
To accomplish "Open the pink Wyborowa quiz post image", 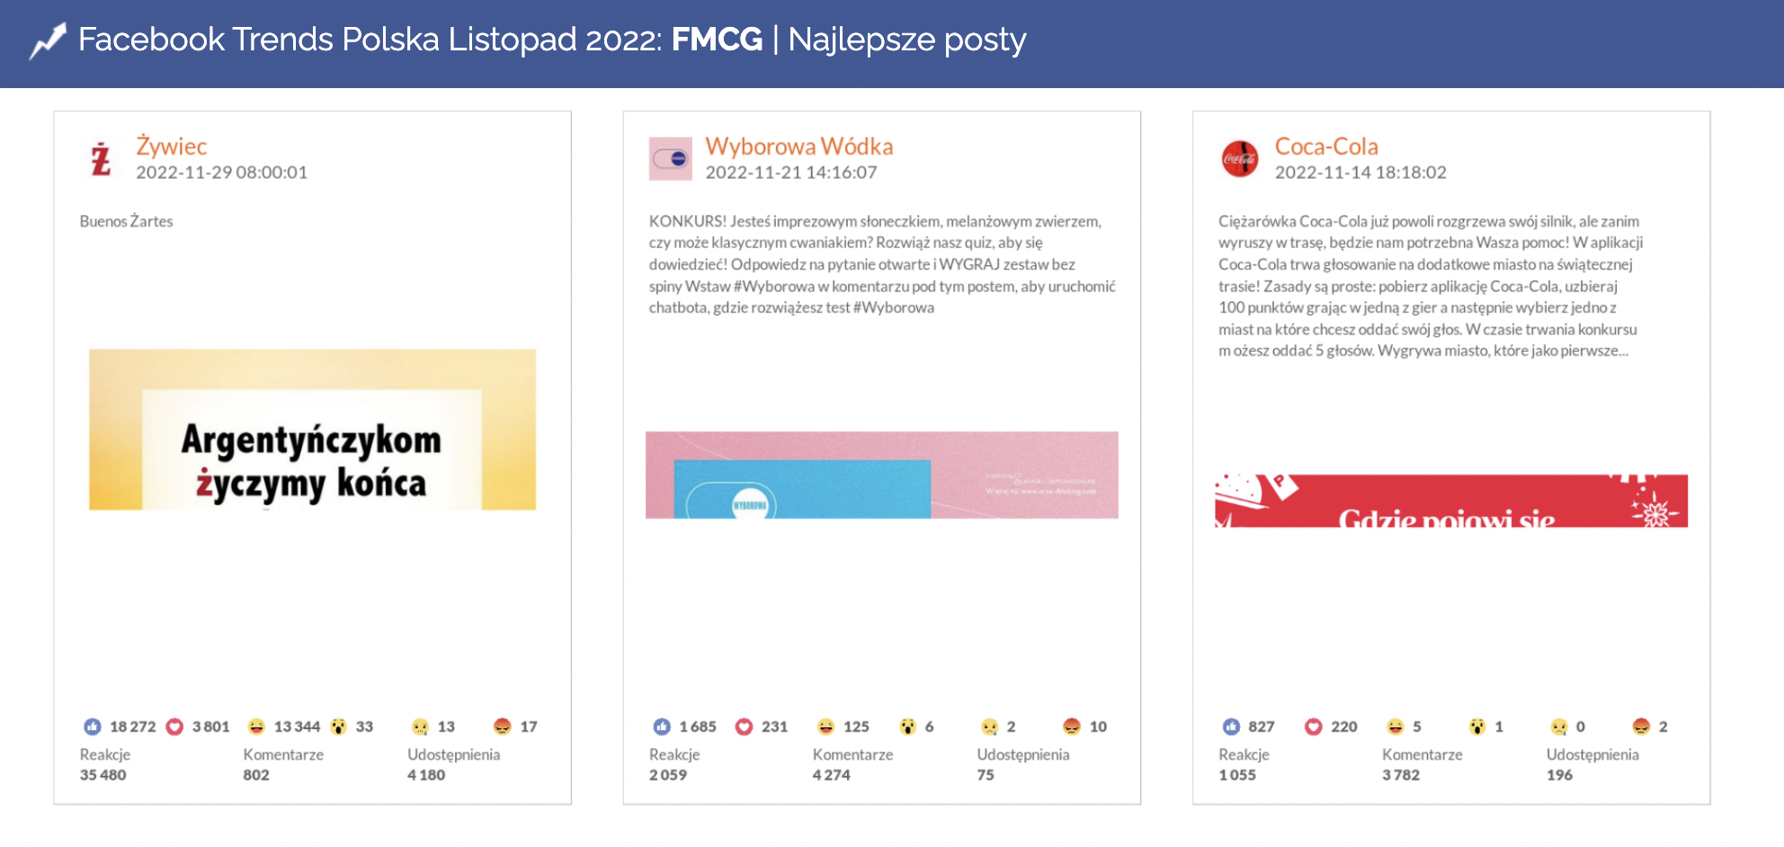I will click(x=881, y=475).
